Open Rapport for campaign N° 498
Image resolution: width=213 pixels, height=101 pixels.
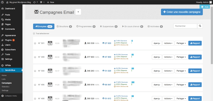click(195, 98)
